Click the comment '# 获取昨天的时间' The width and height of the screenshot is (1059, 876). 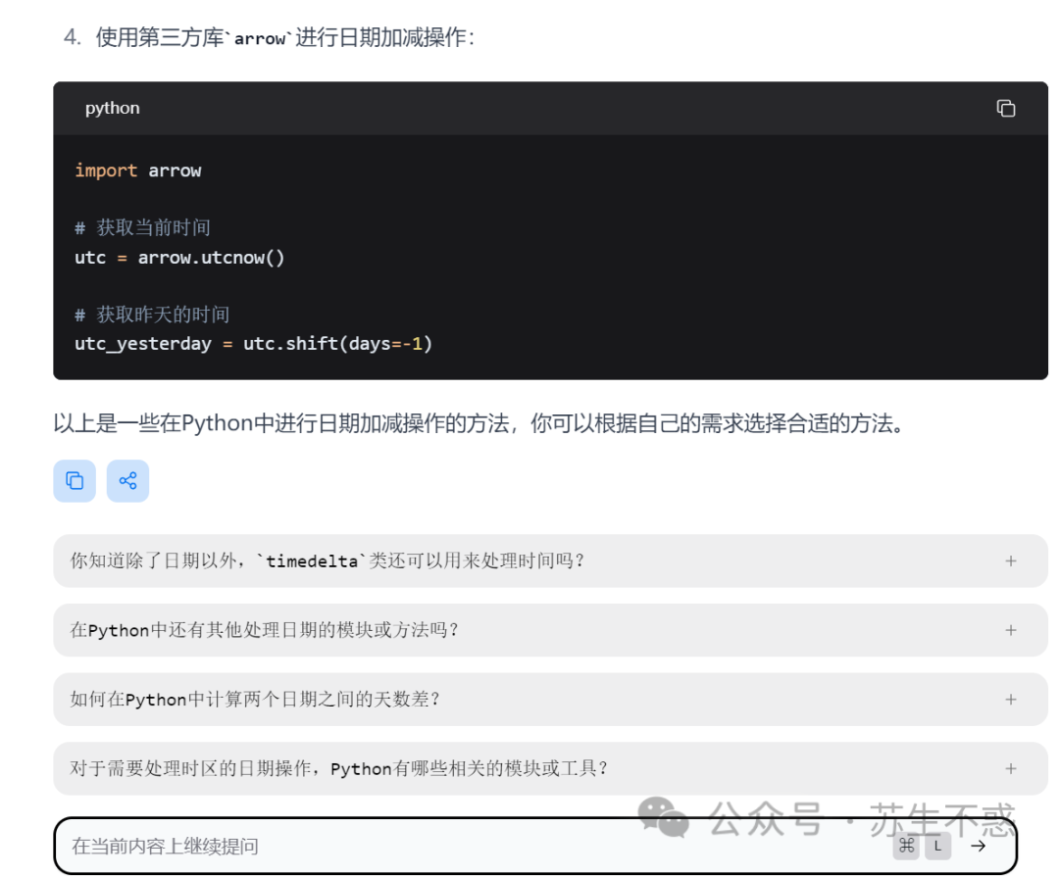(152, 315)
